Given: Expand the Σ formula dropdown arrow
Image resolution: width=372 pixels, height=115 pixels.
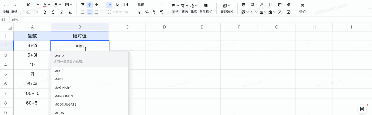Looking at the screenshot, I should [x=256, y=12].
